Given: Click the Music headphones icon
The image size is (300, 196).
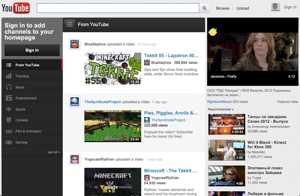Looking at the screenshot, I should point(9,87).
